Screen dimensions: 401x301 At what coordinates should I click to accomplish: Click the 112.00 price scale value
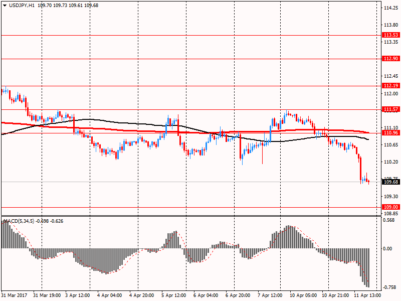(x=391, y=93)
